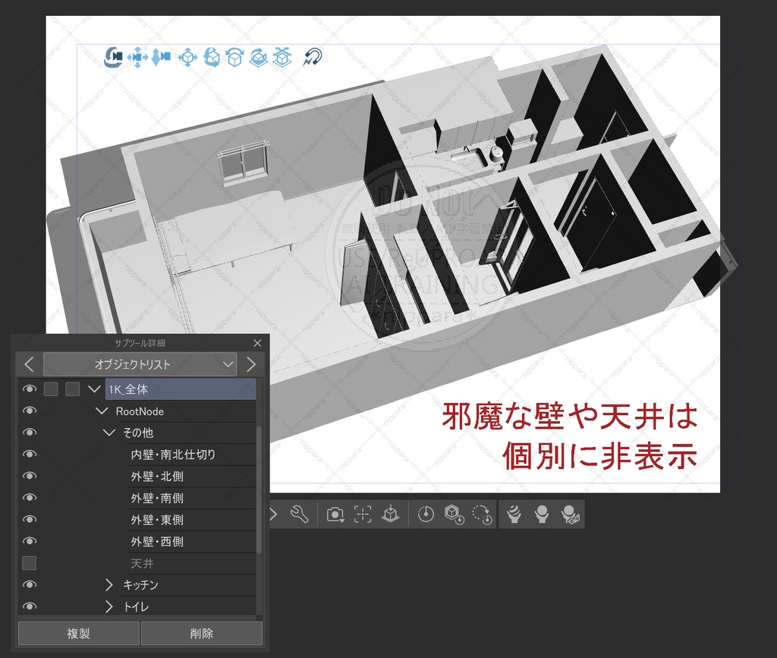Select the move object in 3D space tool
This screenshot has width=777, height=658.
(187, 58)
